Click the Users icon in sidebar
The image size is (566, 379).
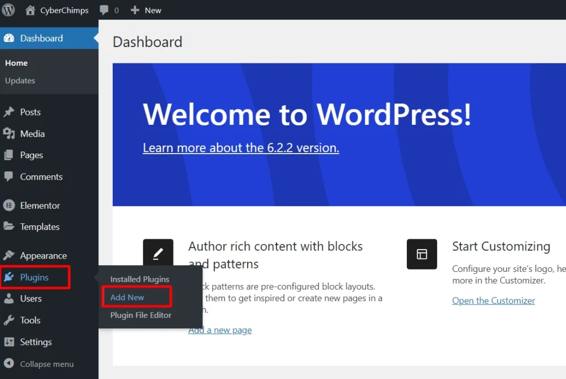coord(9,299)
